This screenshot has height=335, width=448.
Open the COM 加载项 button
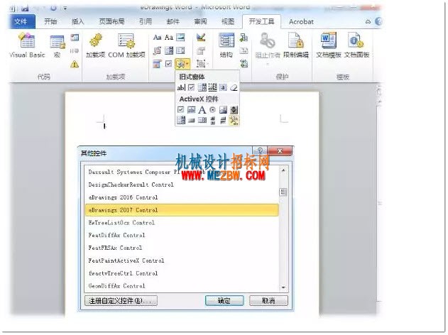tap(126, 45)
